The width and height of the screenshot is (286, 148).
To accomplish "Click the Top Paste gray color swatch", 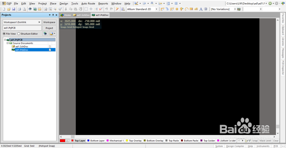I will (x=166, y=141).
